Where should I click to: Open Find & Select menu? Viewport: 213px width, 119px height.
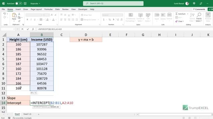pyautogui.click(x=199, y=17)
